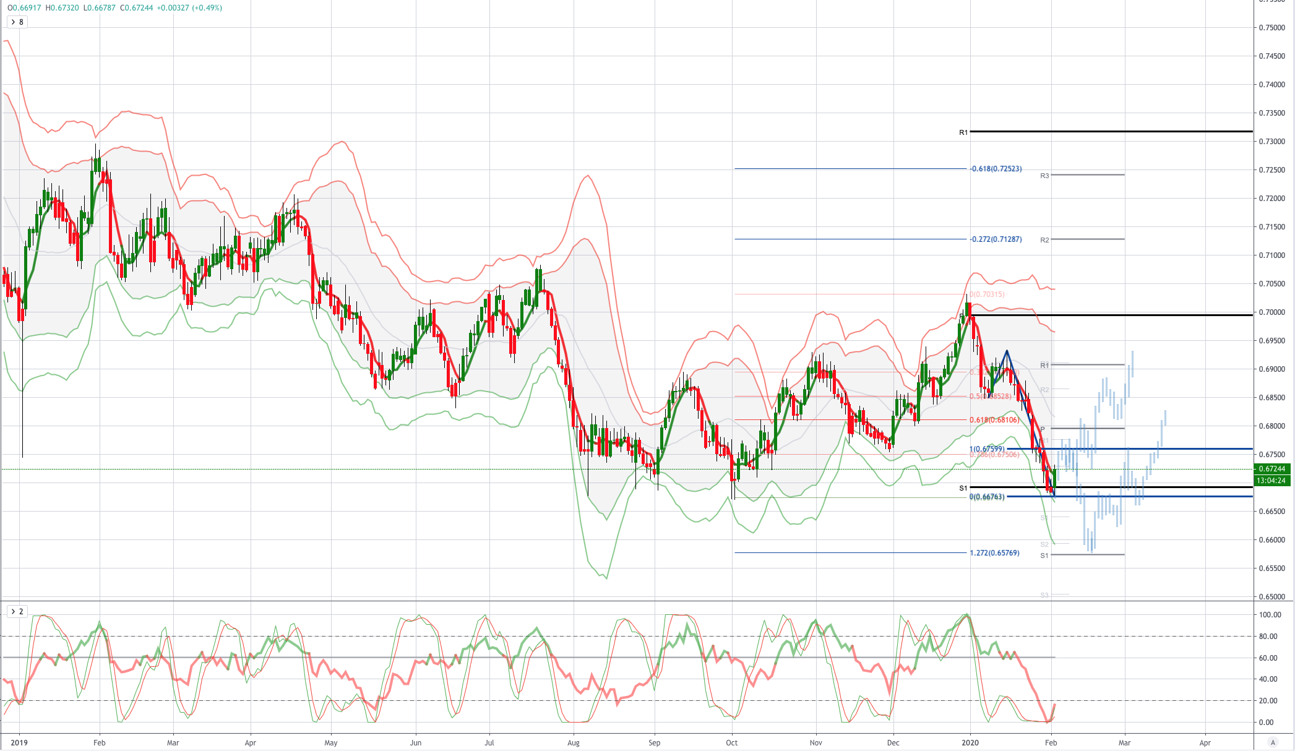1295x751 pixels.
Task: Click the Jun label on the time axis
Action: click(416, 743)
